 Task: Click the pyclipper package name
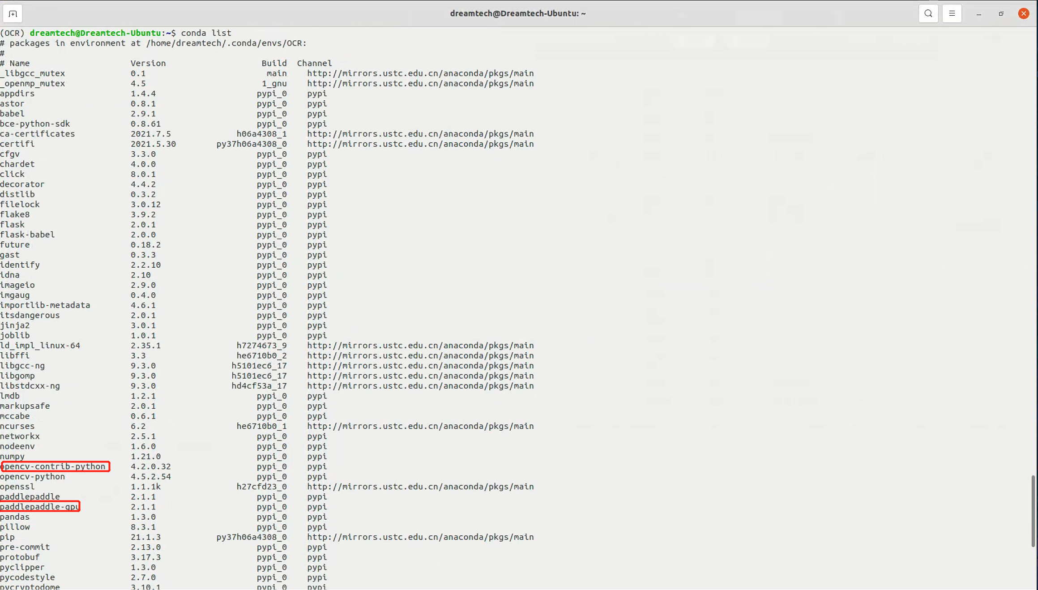pos(22,568)
